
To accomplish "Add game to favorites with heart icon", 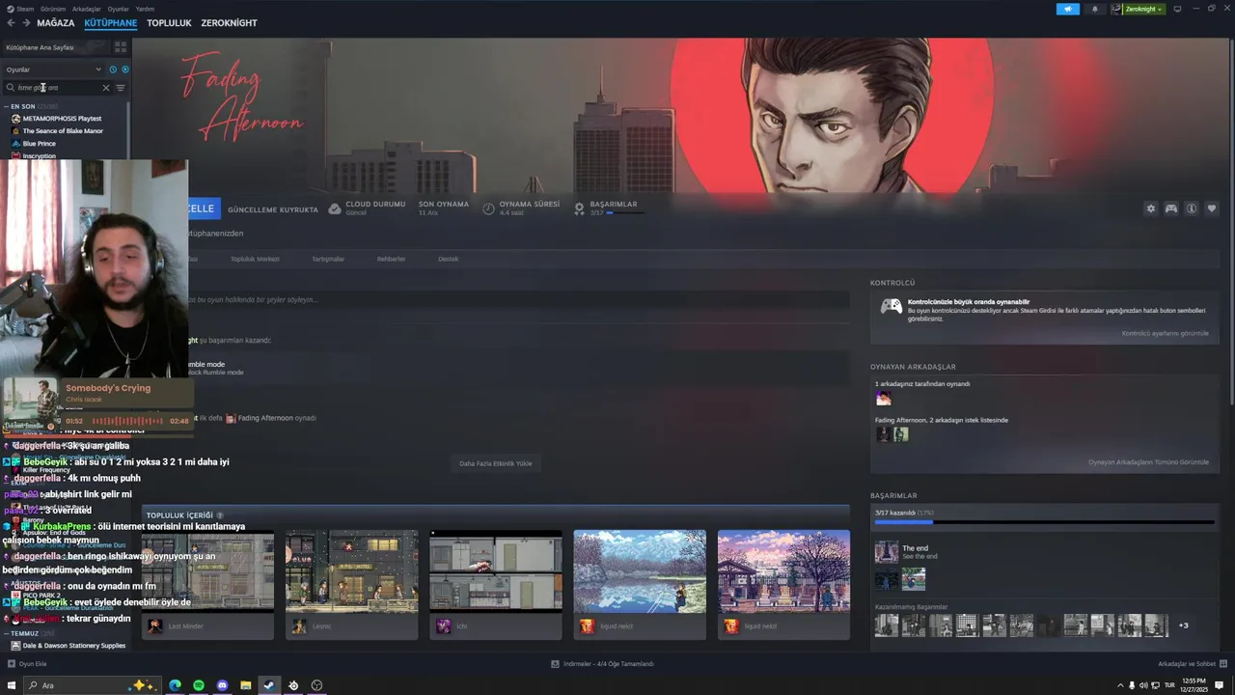I will [1212, 208].
